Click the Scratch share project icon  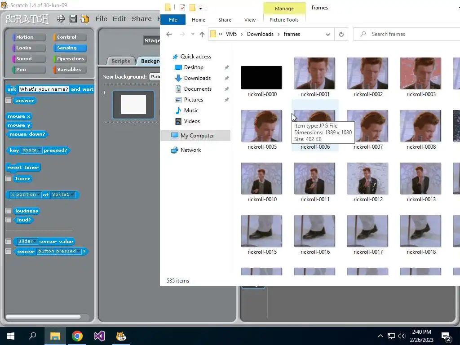85,19
